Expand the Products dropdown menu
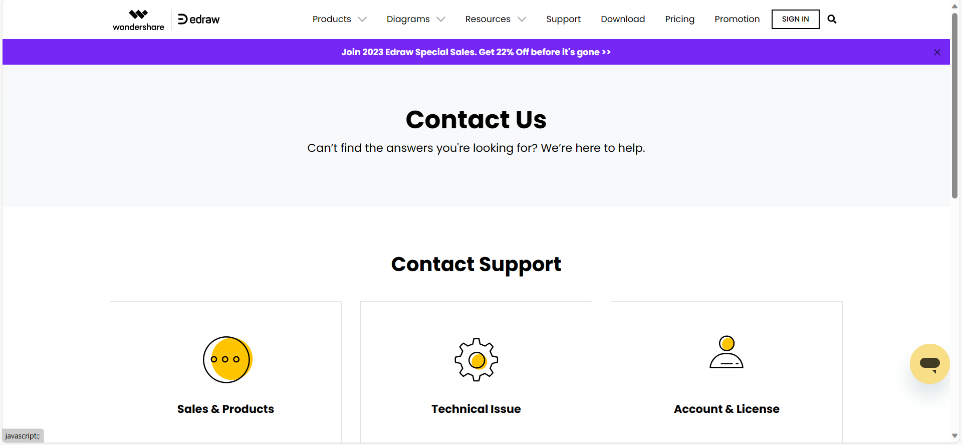Screen dimensions: 962x445 [x=339, y=19]
